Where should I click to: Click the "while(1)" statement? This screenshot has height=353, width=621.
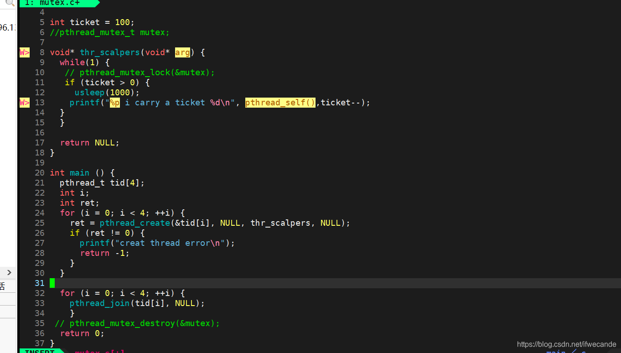click(80, 62)
